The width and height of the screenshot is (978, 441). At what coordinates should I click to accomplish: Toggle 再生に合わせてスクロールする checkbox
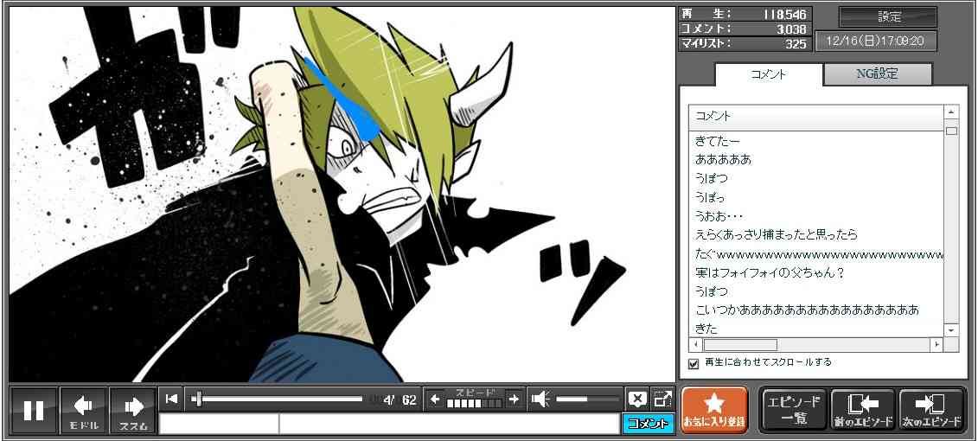point(694,363)
